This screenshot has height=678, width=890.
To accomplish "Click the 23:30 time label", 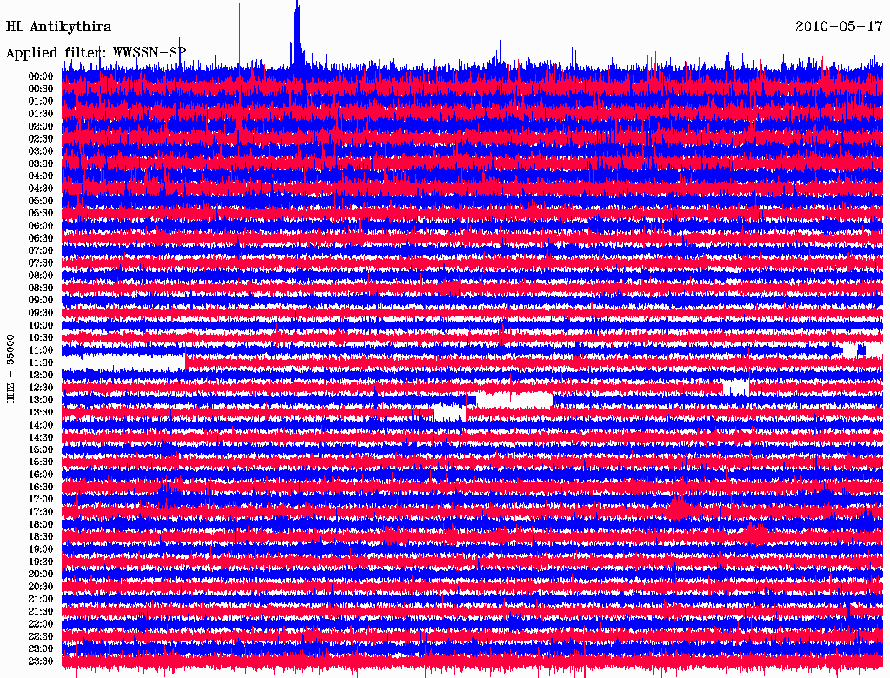I will tap(41, 661).
